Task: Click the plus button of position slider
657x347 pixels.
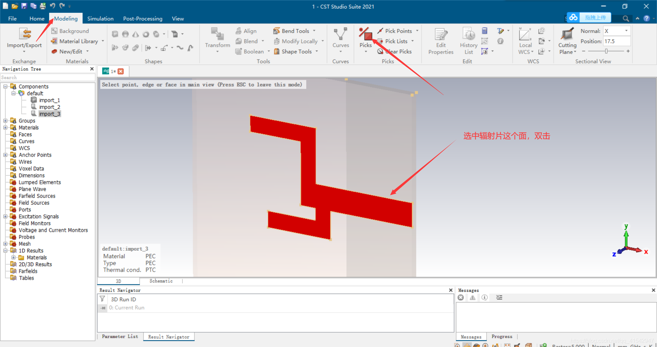Action: [x=628, y=51]
